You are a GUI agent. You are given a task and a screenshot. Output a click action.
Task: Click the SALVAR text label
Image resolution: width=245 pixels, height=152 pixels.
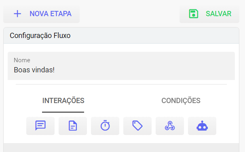218,14
